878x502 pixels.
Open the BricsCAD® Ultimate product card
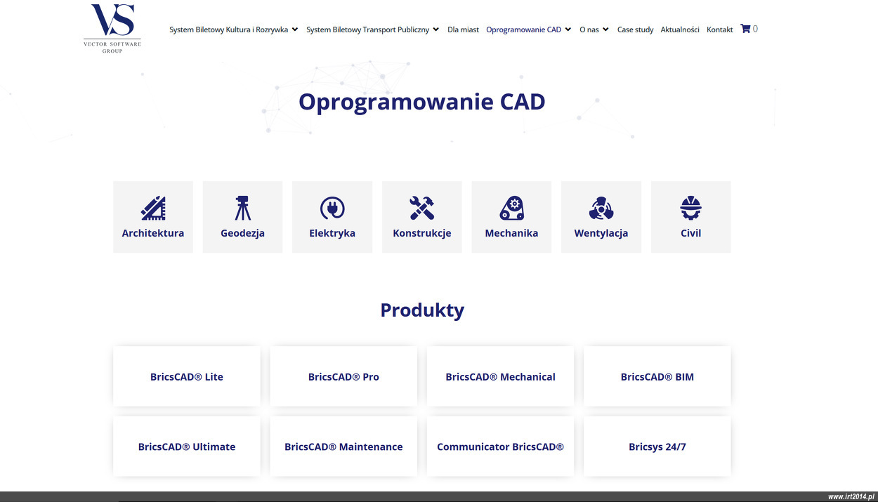(187, 447)
